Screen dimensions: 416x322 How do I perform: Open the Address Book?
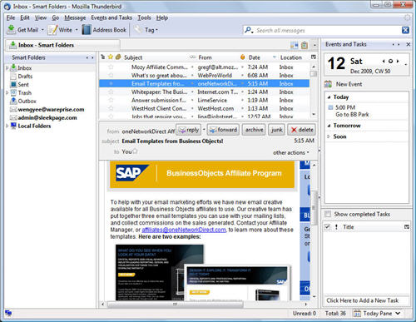(x=104, y=30)
